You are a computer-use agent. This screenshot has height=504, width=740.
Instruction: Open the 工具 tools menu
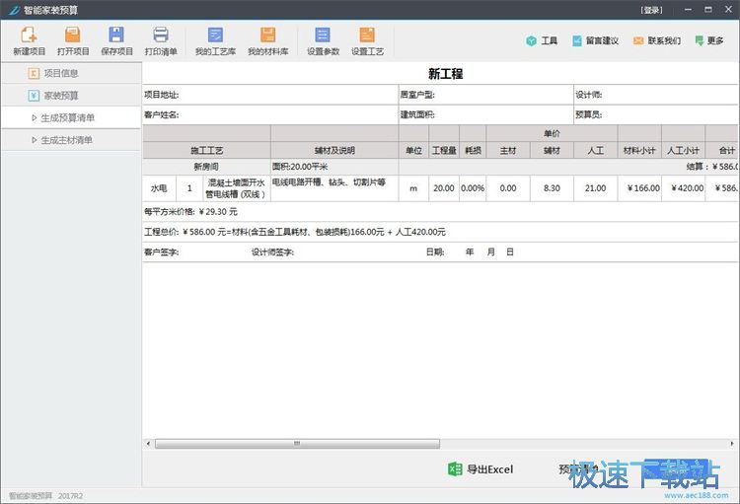[x=542, y=41]
